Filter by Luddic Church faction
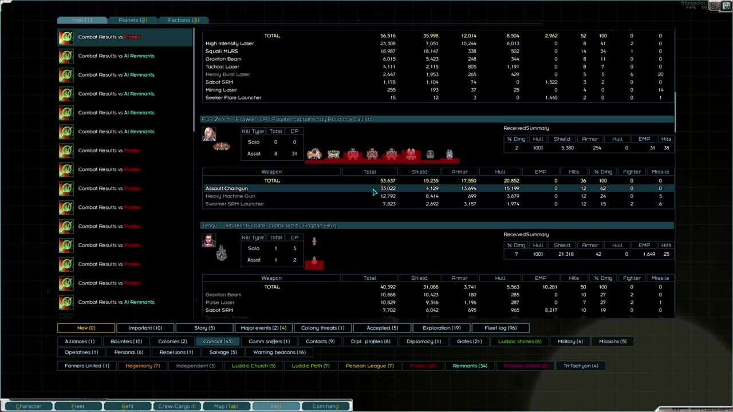Image resolution: width=733 pixels, height=412 pixels. point(254,366)
